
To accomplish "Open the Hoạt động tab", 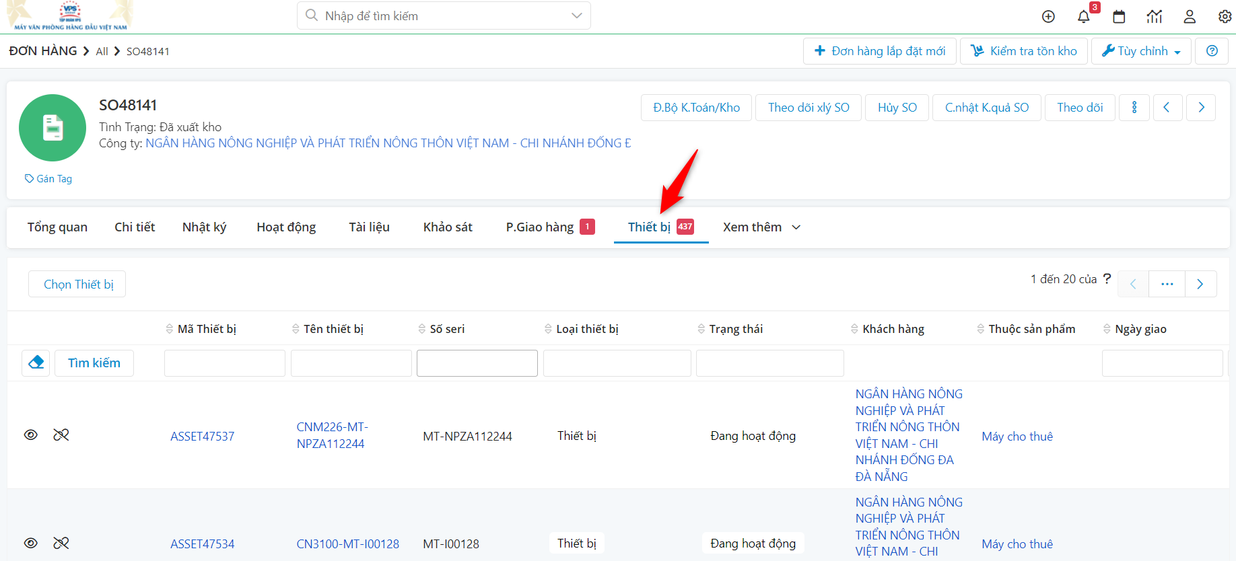I will (286, 227).
